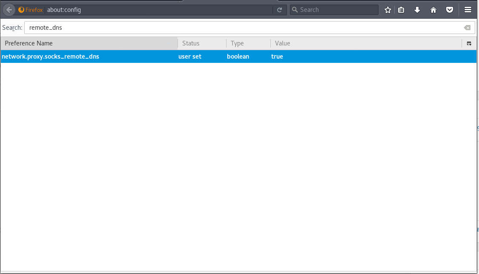Click the config Search field containing remote_dns

[250, 28]
